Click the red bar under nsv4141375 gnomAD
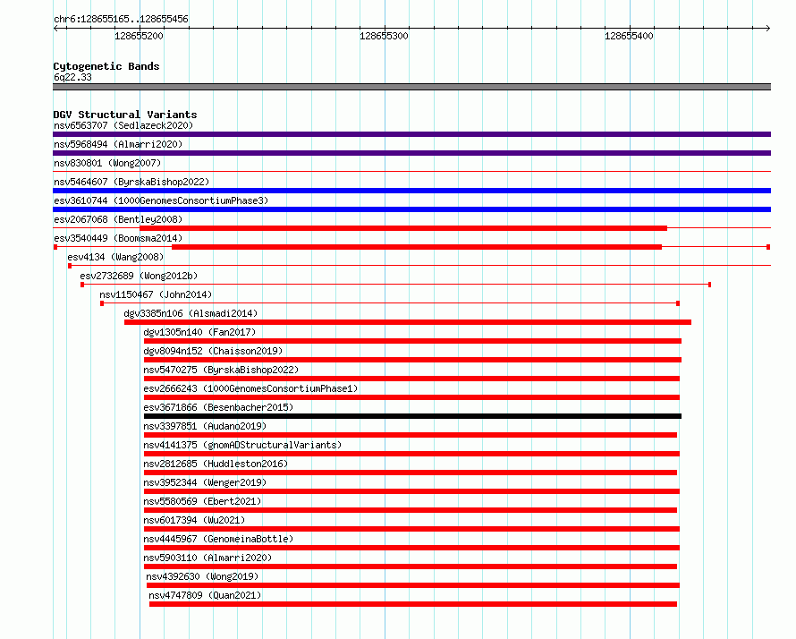 [411, 454]
